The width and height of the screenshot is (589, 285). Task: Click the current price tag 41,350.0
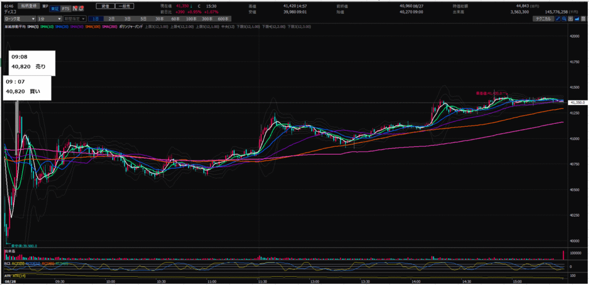(x=576, y=102)
